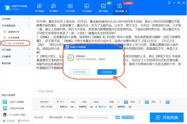Close the 转换完成 dialog with X
Screen dimensions: 187x124
click(x=120, y=47)
